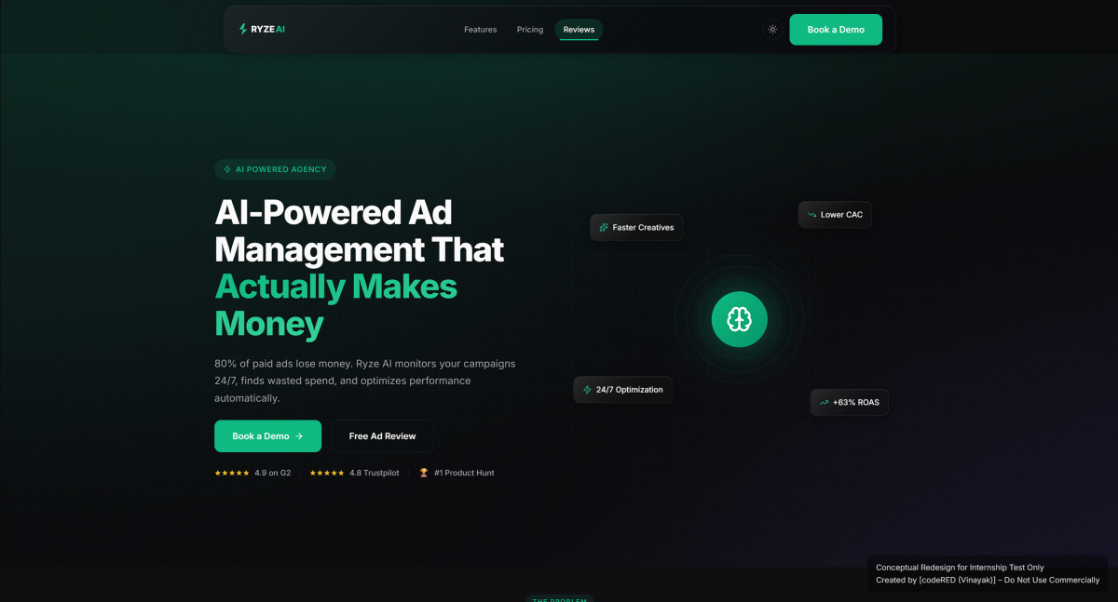Click the Ryze AI lightning bolt logo
The width and height of the screenshot is (1118, 602).
[x=243, y=29]
